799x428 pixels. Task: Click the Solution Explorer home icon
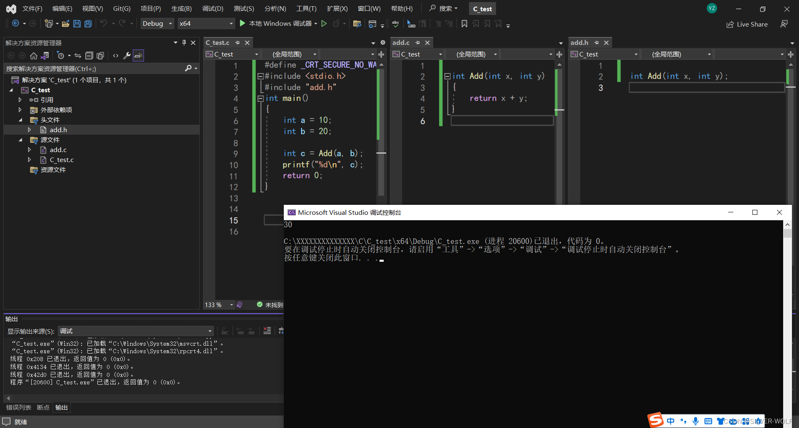[34, 56]
